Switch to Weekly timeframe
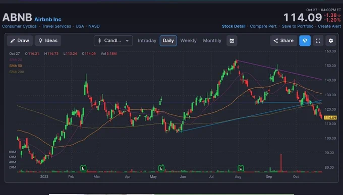This screenshot has width=343, height=195. click(188, 41)
